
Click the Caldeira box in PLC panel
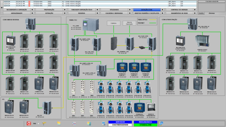(114, 23)
